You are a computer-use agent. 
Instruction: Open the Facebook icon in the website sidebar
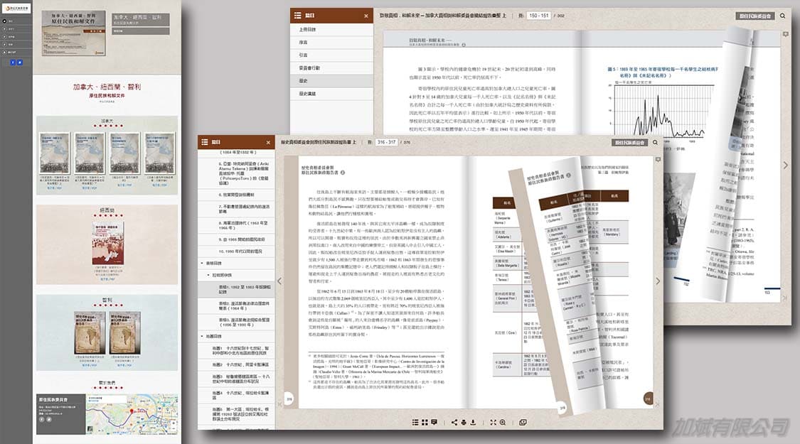tap(14, 63)
